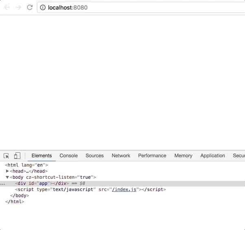245x230 pixels.
Task: Select the body cz-shortcut-listen line text
Action: click(x=53, y=177)
